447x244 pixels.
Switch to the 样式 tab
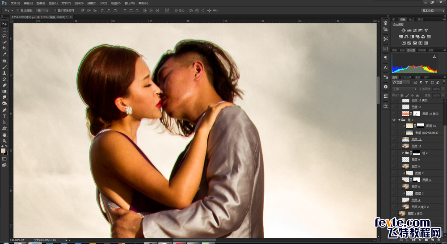[411, 20]
